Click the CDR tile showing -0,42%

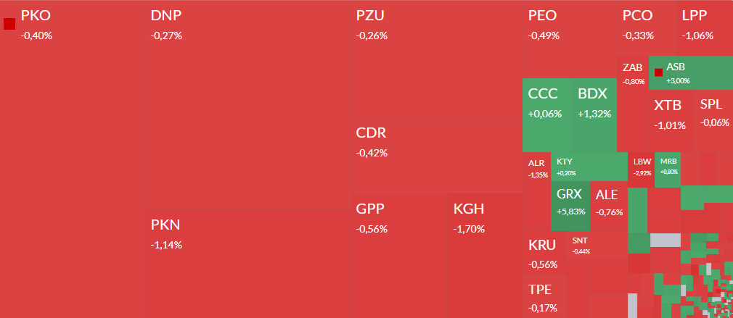[x=436, y=155]
